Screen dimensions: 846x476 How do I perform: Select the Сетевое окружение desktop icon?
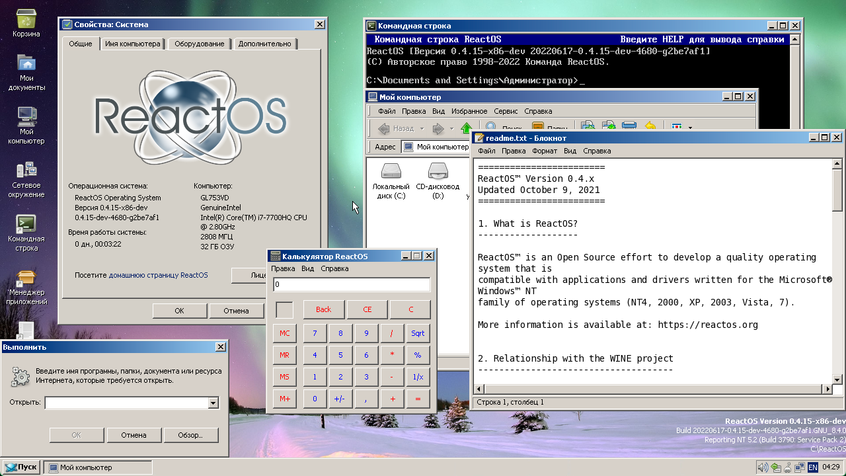26,179
